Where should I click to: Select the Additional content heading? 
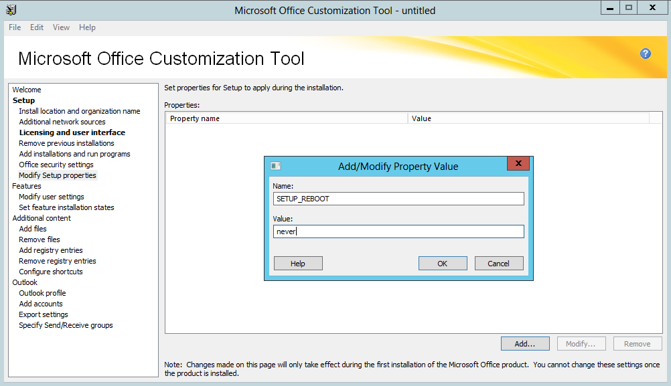pos(42,218)
